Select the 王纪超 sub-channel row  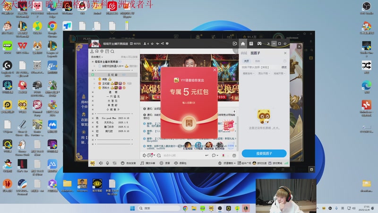click(x=114, y=75)
